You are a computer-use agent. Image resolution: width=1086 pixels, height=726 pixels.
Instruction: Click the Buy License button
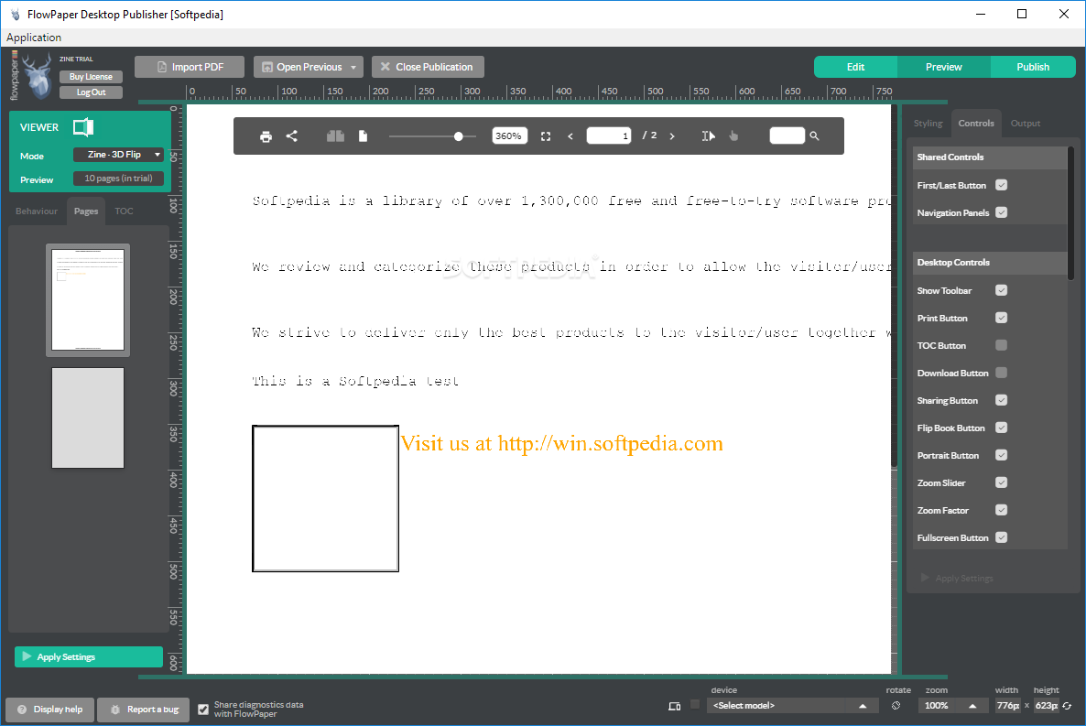click(91, 77)
